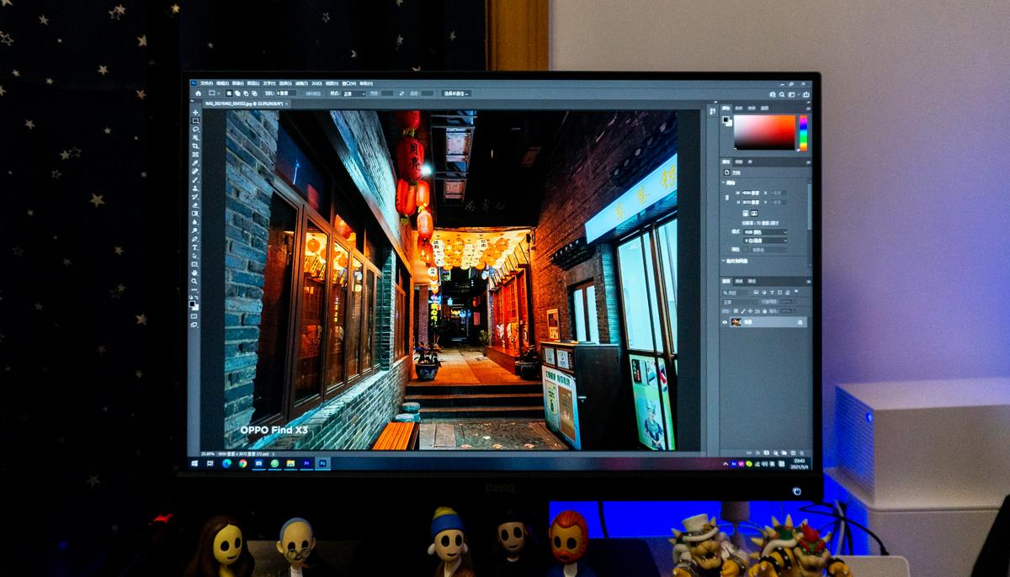The width and height of the screenshot is (1010, 577).
Task: Toggle visibility of the 背景 layer
Action: coord(725,322)
